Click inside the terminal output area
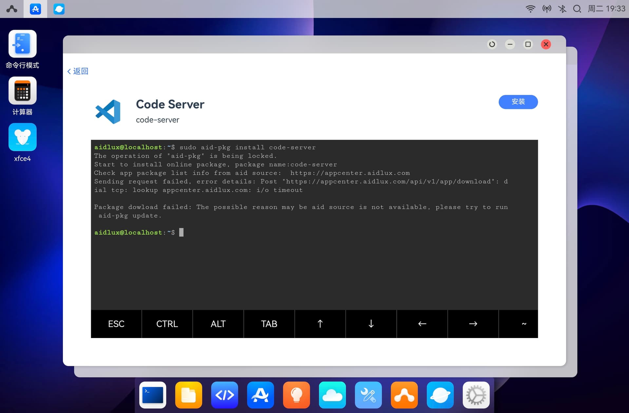 (314, 262)
